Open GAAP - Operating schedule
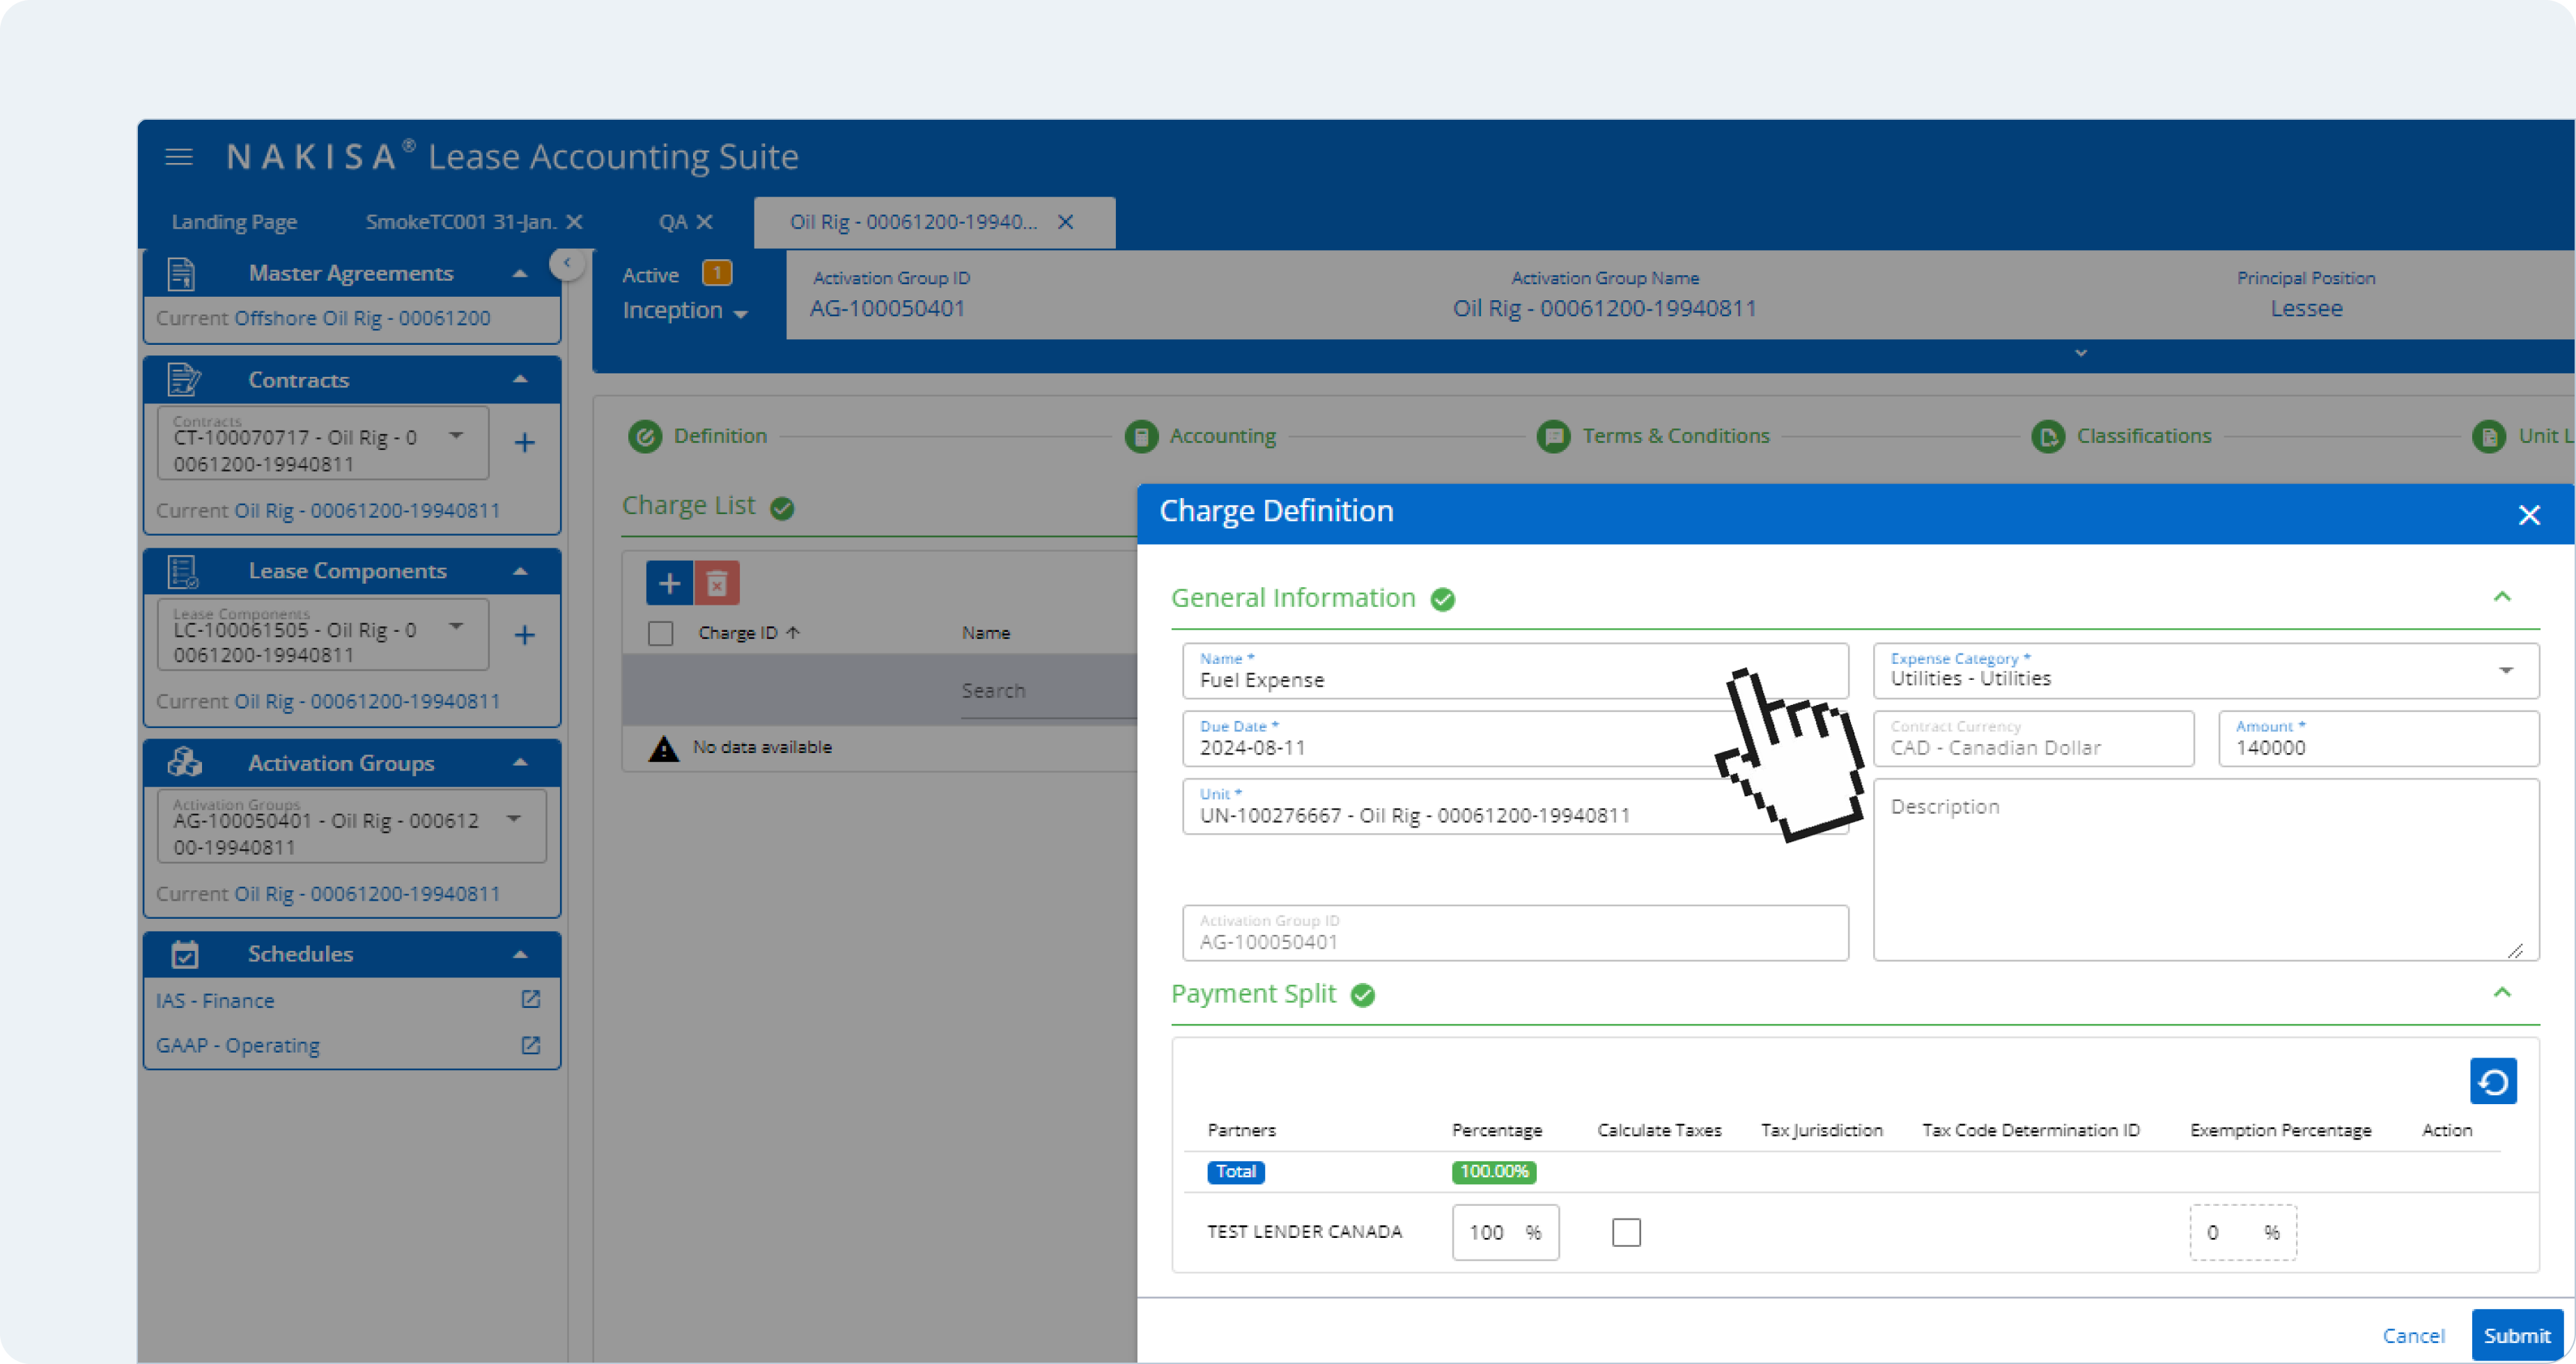The image size is (2576, 1364). 238,1046
